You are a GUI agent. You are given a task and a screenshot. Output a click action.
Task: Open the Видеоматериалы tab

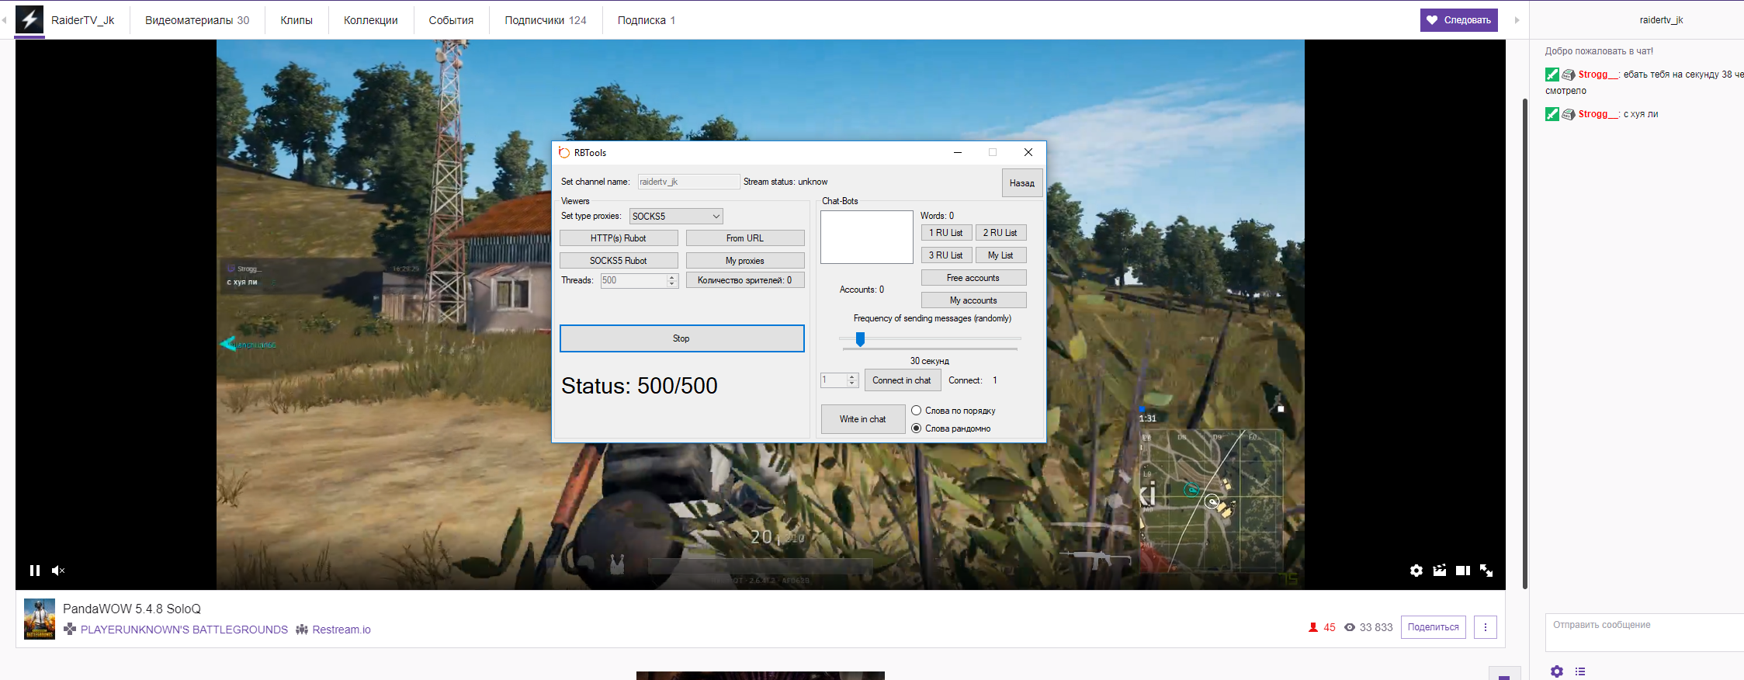click(x=196, y=20)
